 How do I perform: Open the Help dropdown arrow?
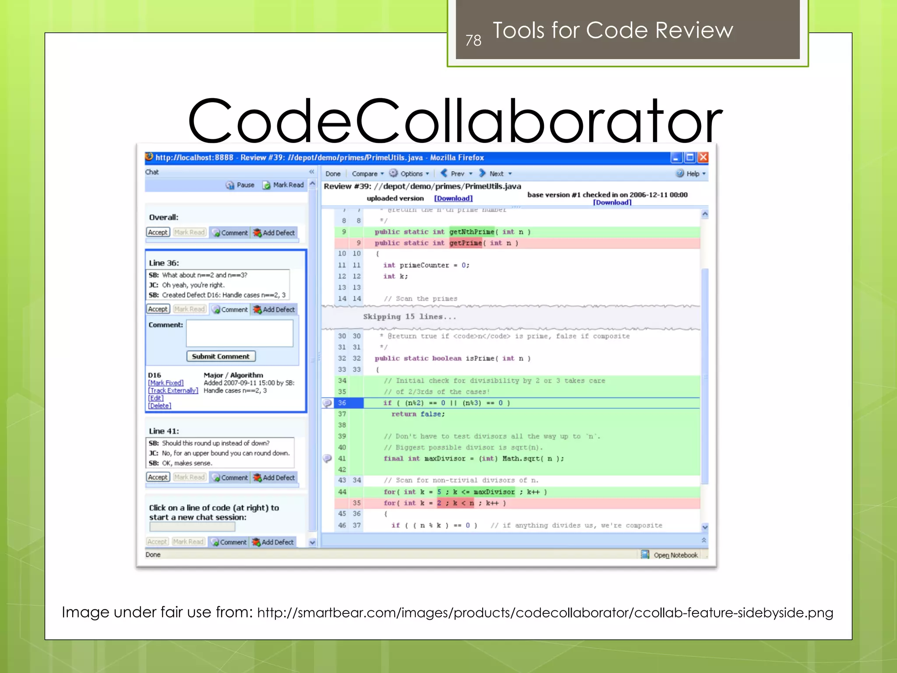(x=704, y=174)
